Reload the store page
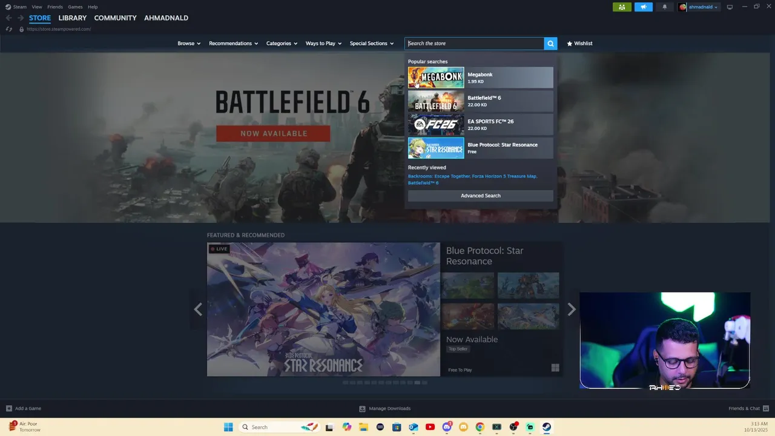775x436 pixels. point(8,29)
